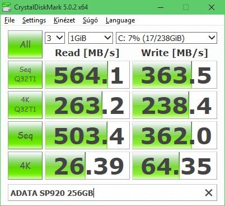
Task: Run all benchmarks with All button
Action: (x=25, y=44)
